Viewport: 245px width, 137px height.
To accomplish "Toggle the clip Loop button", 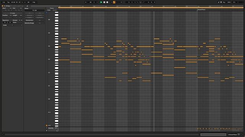I will point(13,13).
